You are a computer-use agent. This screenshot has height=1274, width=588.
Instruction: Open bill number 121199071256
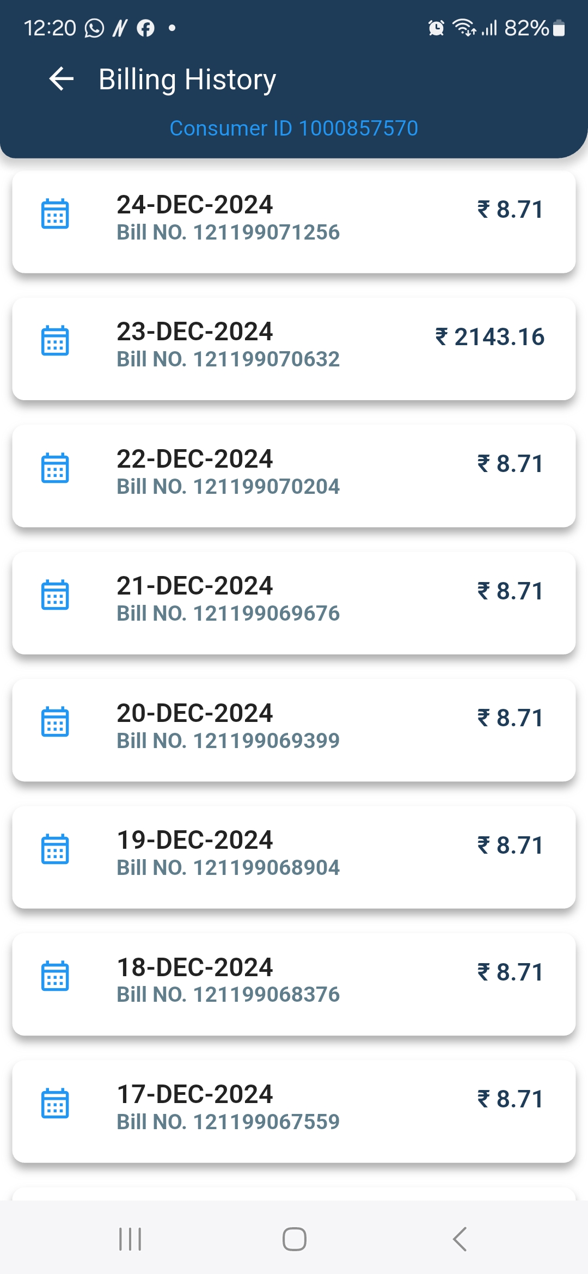click(228, 232)
